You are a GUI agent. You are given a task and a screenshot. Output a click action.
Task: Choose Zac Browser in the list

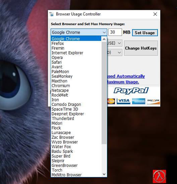coord(76,137)
